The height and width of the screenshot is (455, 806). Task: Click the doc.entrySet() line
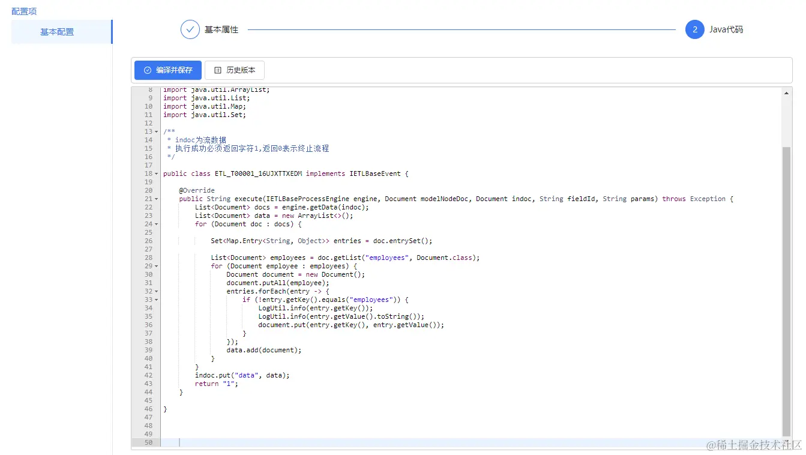(x=322, y=241)
